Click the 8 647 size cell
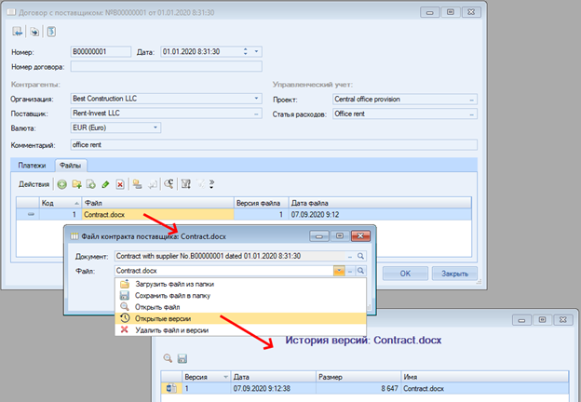 point(358,389)
